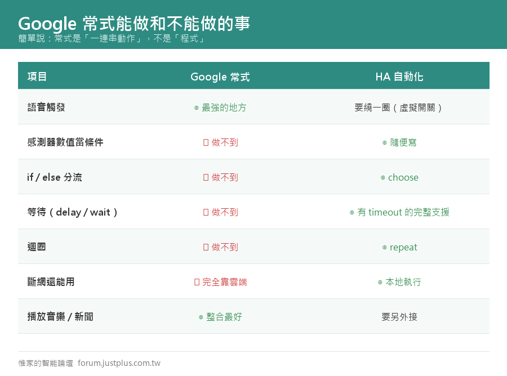
Task: Click the red box icon beside 做不到 in 感測器數值當條件 row
Action: pos(206,142)
